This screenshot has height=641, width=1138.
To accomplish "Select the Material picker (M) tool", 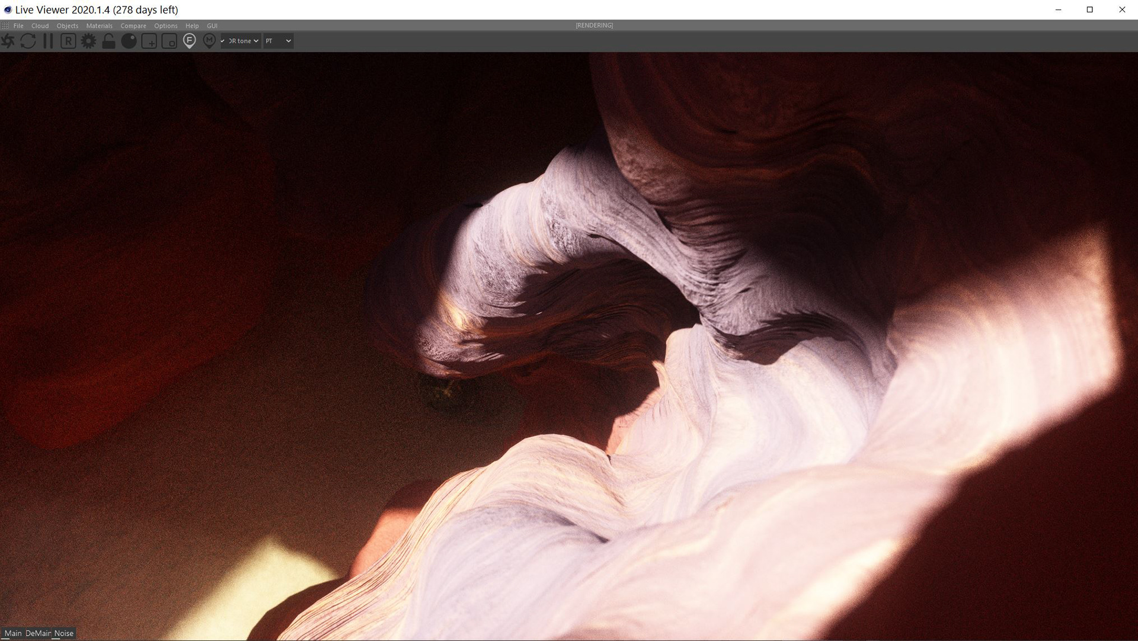I will [x=209, y=41].
